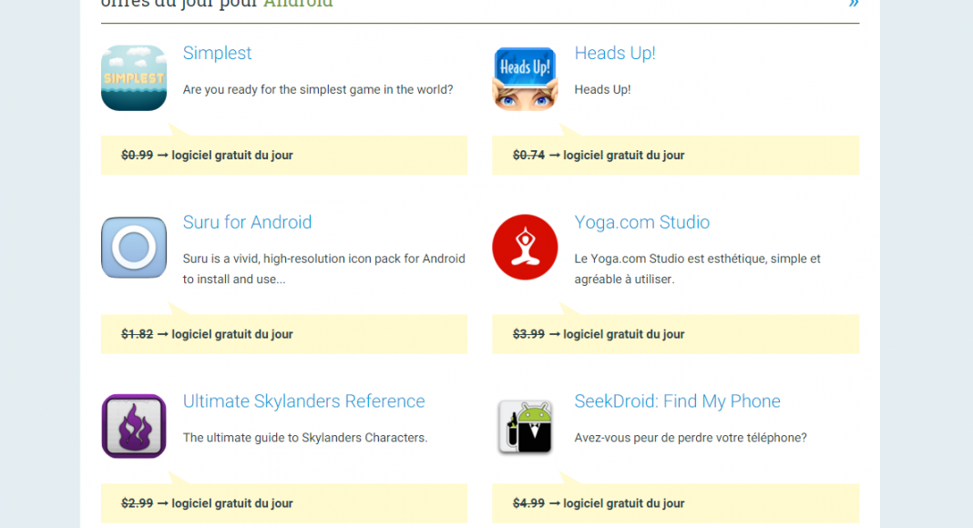Follow the Yoga.com Studio title link
The height and width of the screenshot is (528, 973).
(641, 222)
